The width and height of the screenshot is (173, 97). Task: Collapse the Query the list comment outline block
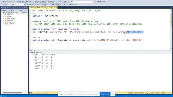tap(32, 21)
